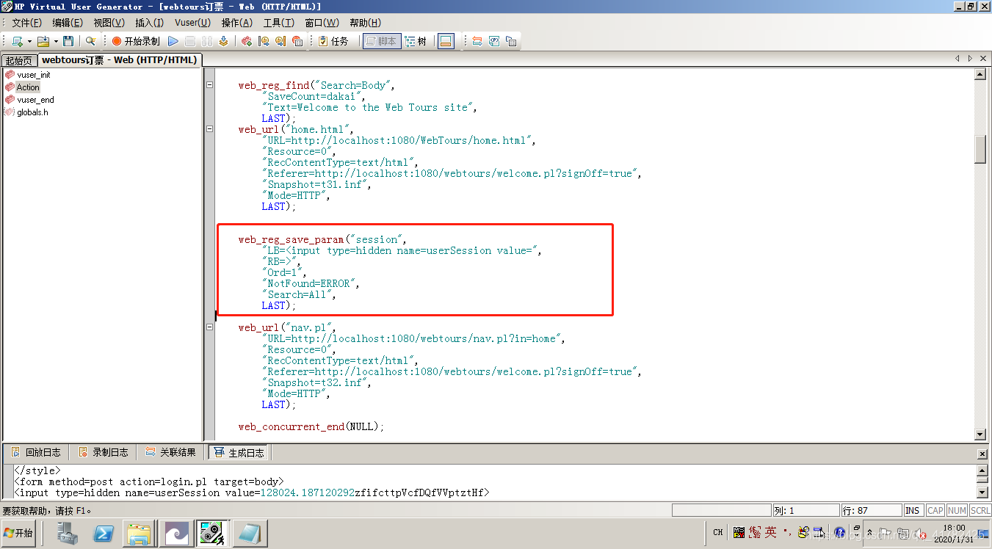The width and height of the screenshot is (992, 549).
Task: Close the output log panel
Action: pyautogui.click(x=982, y=454)
